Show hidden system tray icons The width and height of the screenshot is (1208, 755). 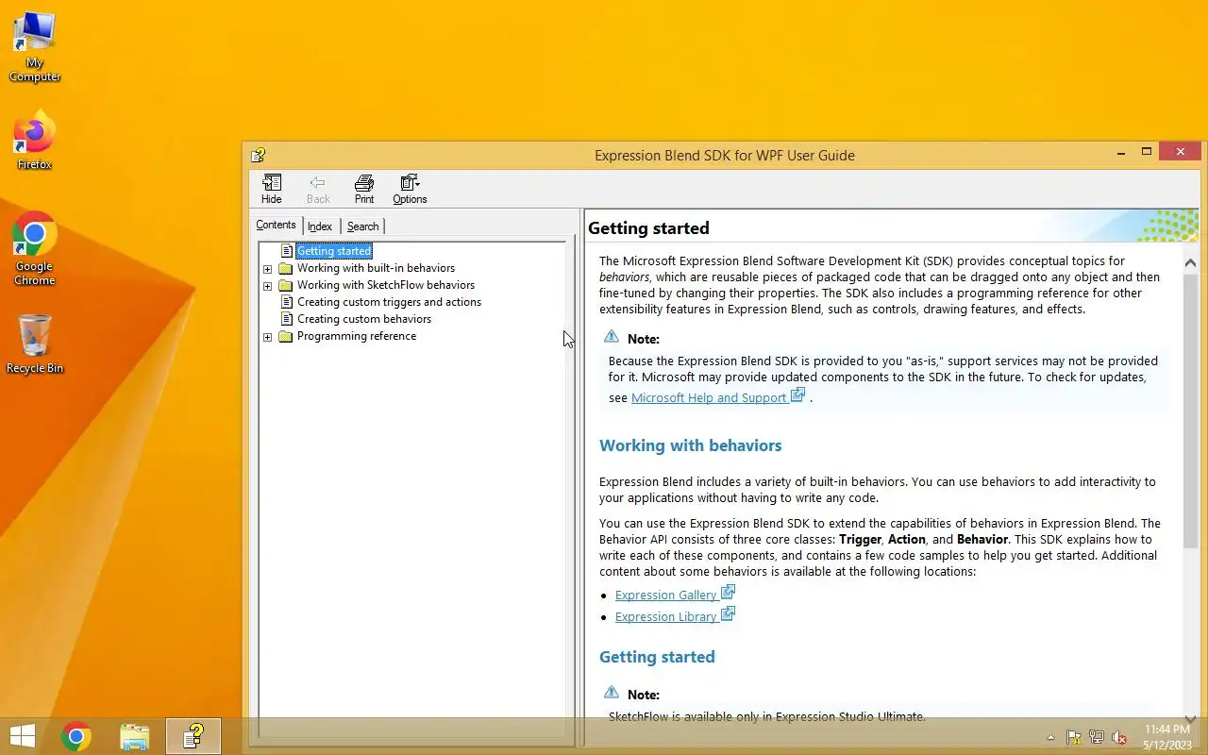(1050, 737)
